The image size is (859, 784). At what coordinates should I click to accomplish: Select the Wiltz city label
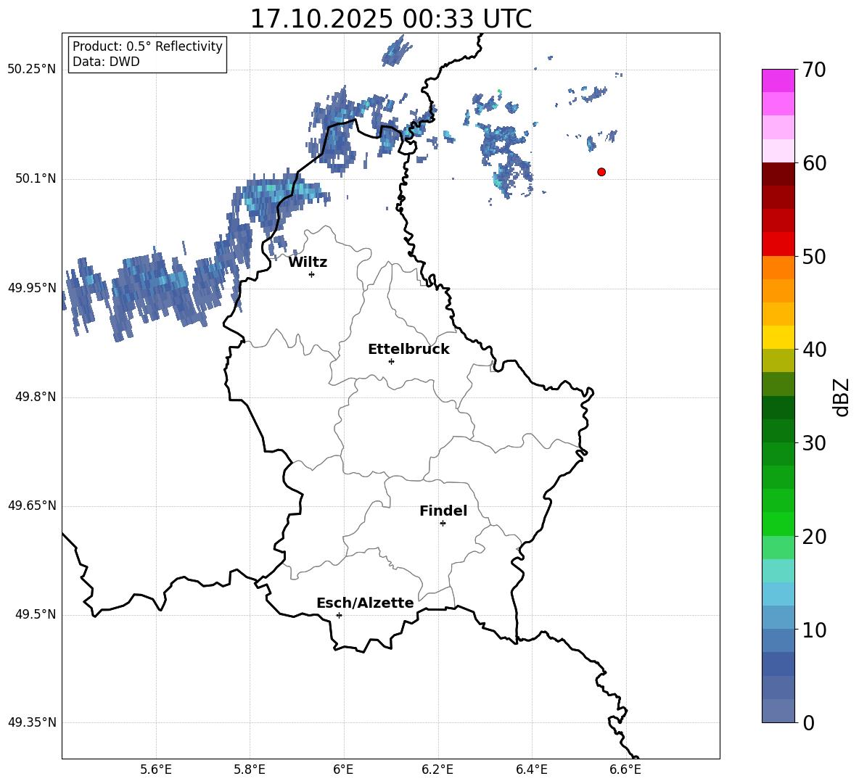pyautogui.click(x=308, y=263)
